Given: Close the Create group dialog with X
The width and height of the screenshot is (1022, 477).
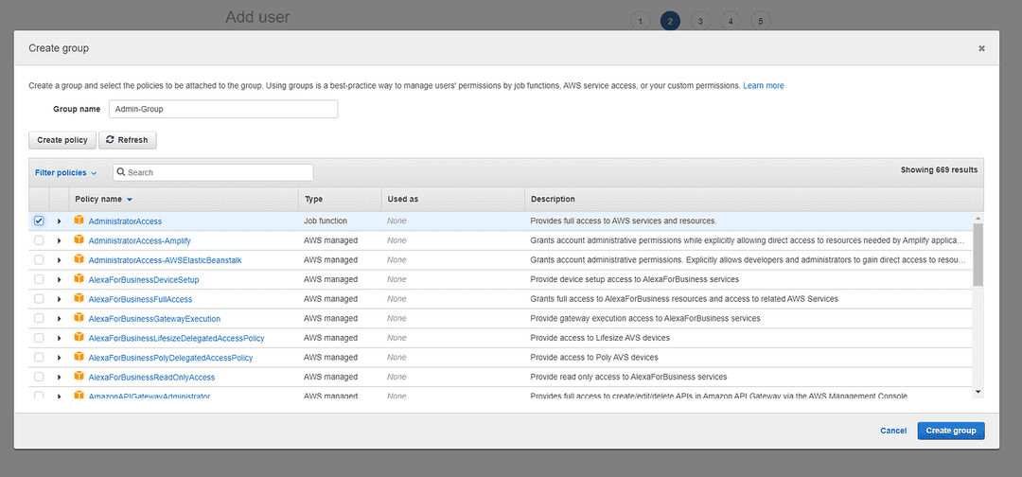Looking at the screenshot, I should point(981,48).
